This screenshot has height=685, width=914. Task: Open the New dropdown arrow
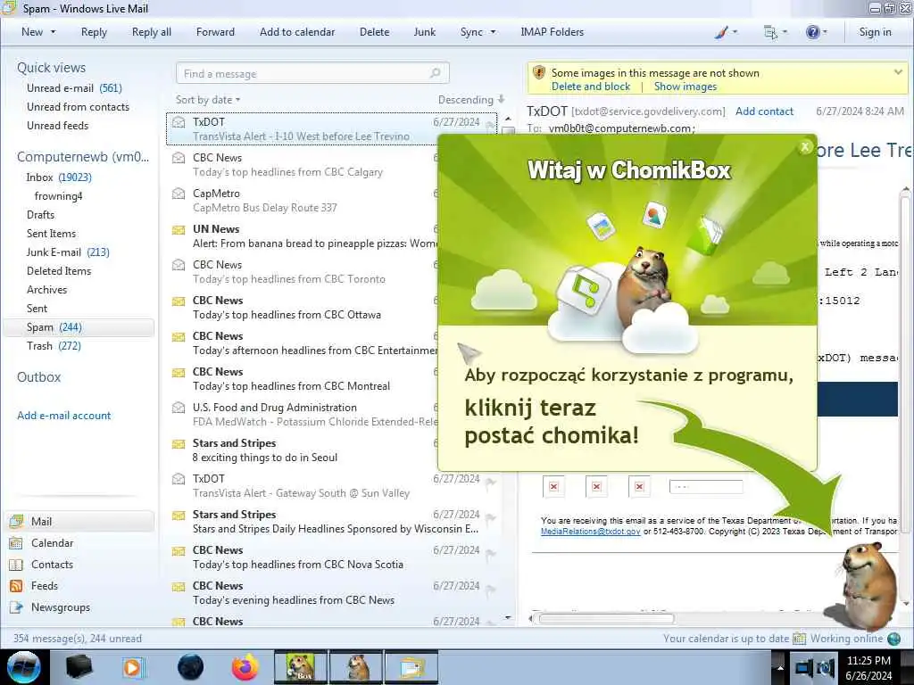coord(53,33)
